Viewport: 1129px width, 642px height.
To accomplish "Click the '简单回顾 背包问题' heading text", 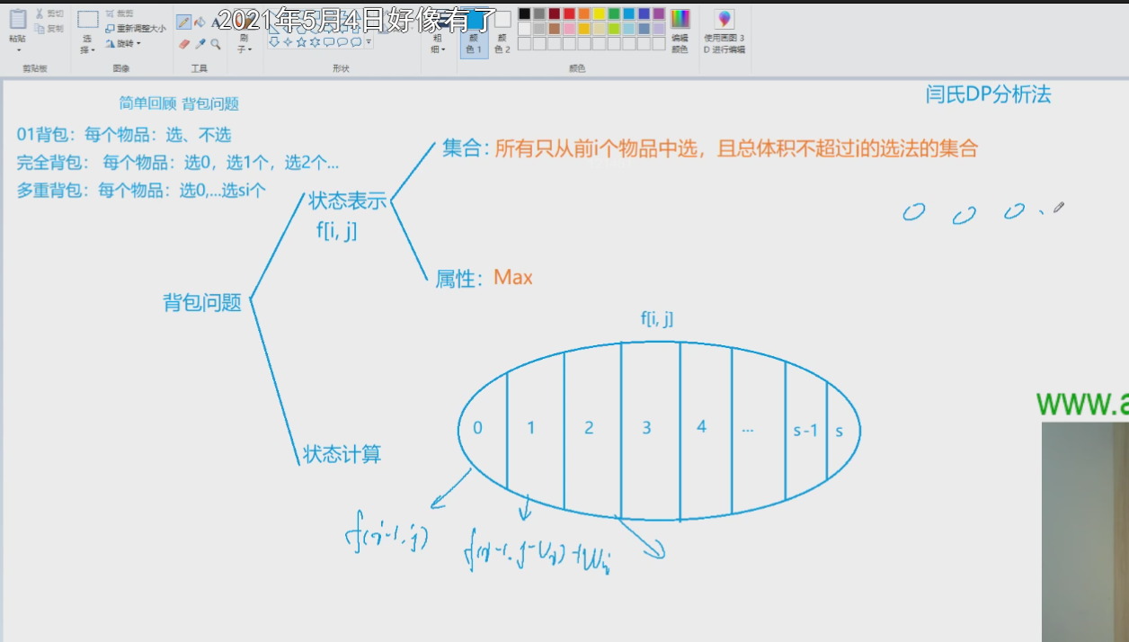I will tap(179, 103).
